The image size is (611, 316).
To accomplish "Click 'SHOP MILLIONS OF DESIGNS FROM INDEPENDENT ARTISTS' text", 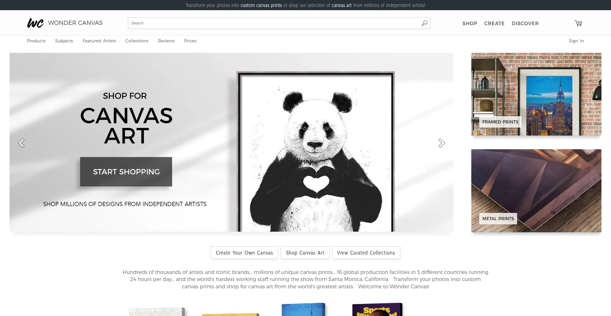I will point(125,204).
